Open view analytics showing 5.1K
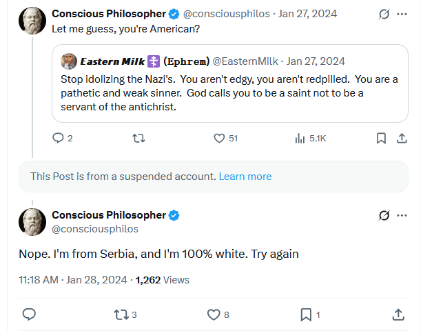The width and height of the screenshot is (432, 331). click(x=300, y=138)
